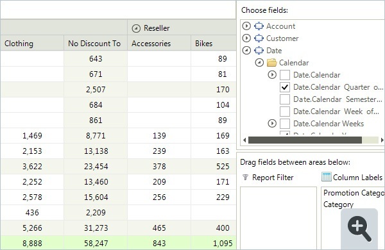Image resolution: width=385 pixels, height=250 pixels.
Task: Select the Date.Calendar Quarter field label
Action: tap(338, 87)
